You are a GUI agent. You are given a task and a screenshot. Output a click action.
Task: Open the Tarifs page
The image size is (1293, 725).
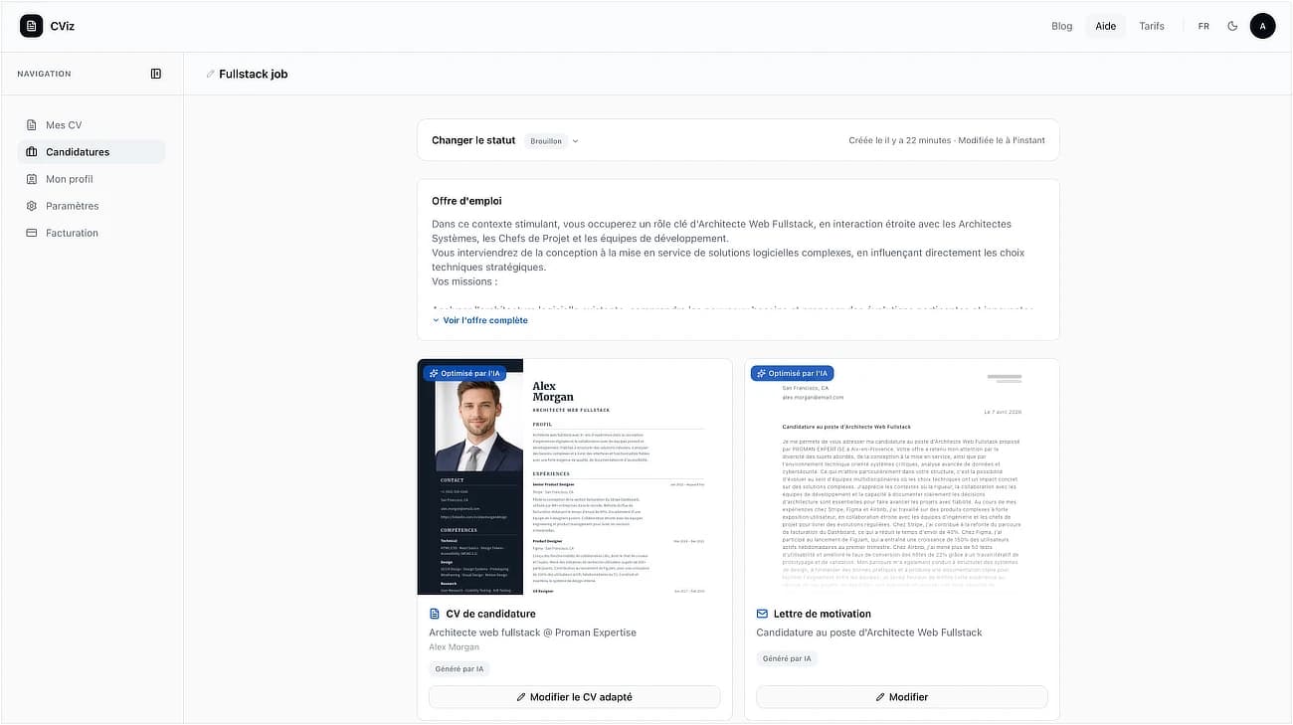tap(1152, 26)
